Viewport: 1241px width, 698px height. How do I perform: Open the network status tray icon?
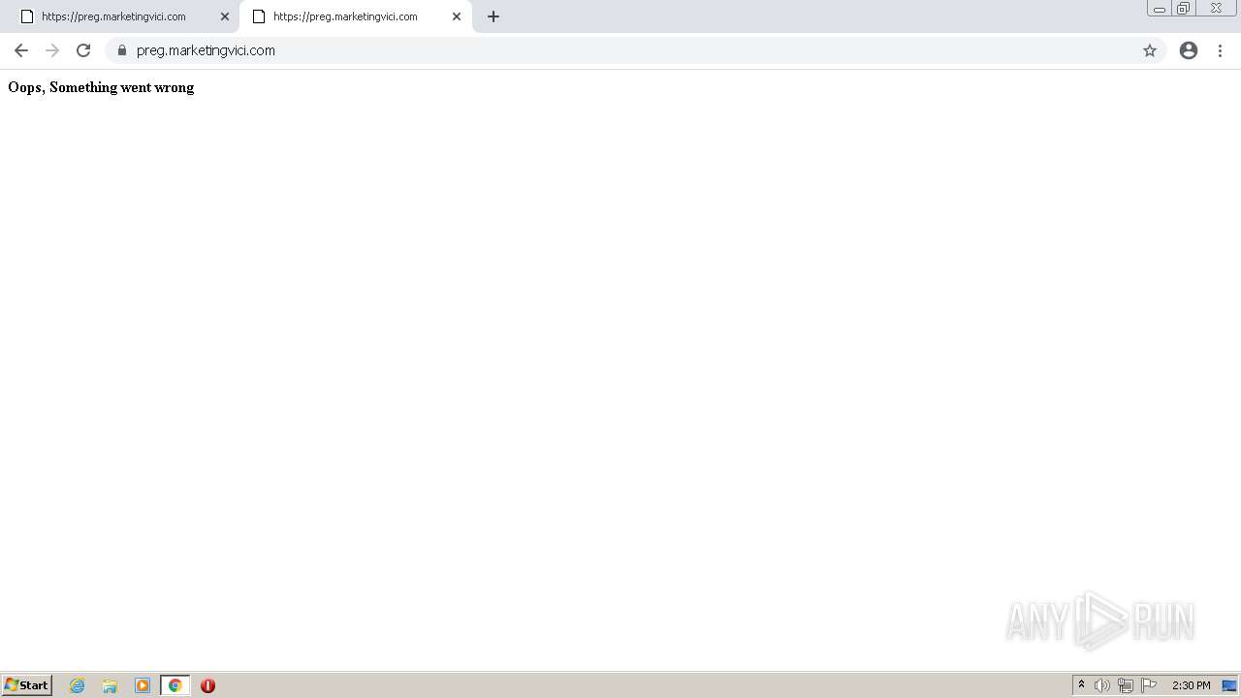[x=1126, y=685]
